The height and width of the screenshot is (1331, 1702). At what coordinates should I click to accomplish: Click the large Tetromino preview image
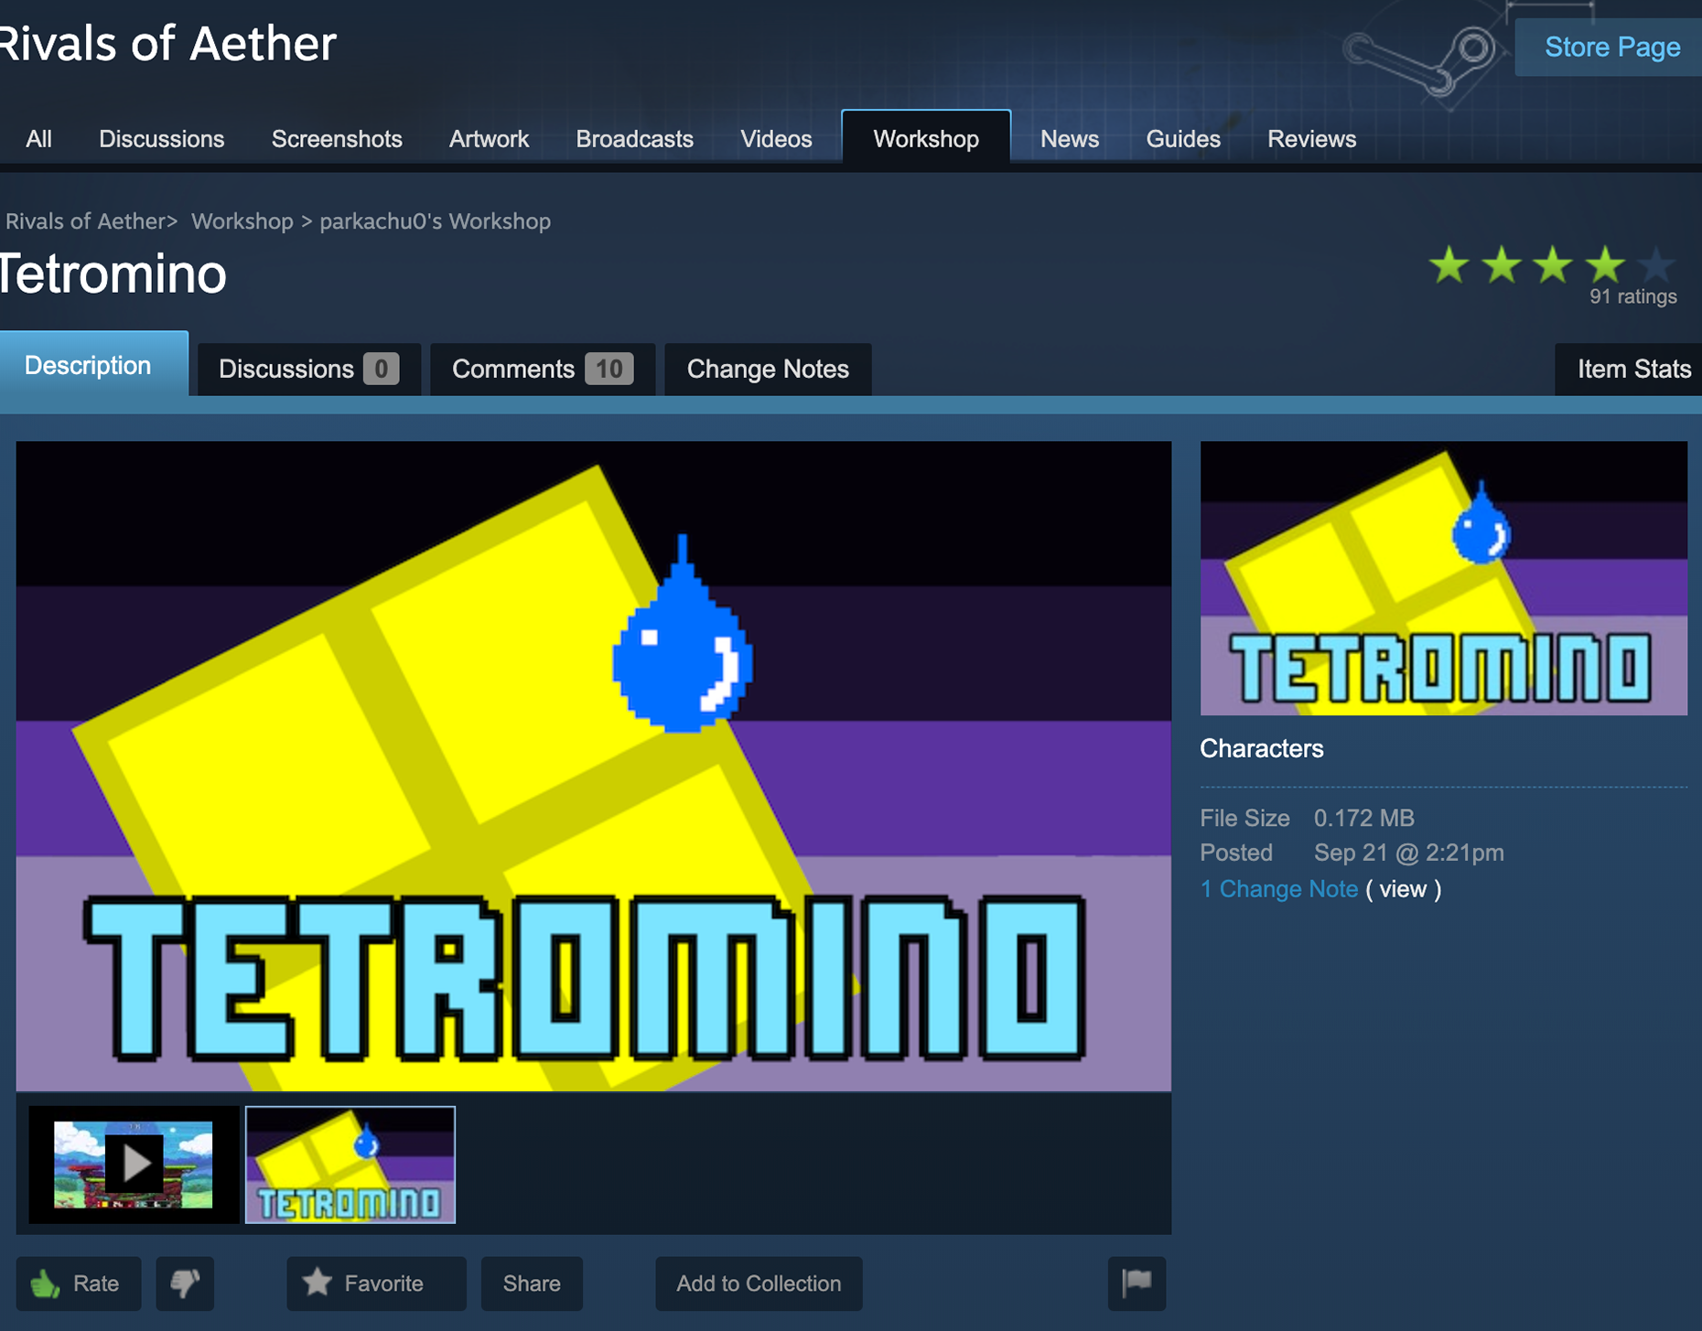pyautogui.click(x=594, y=766)
